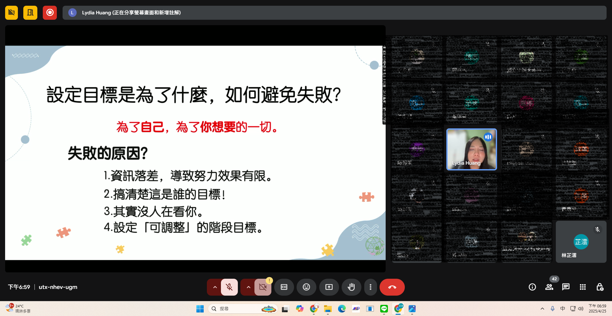
Task: Open the emoji reactions panel
Action: [x=306, y=287]
